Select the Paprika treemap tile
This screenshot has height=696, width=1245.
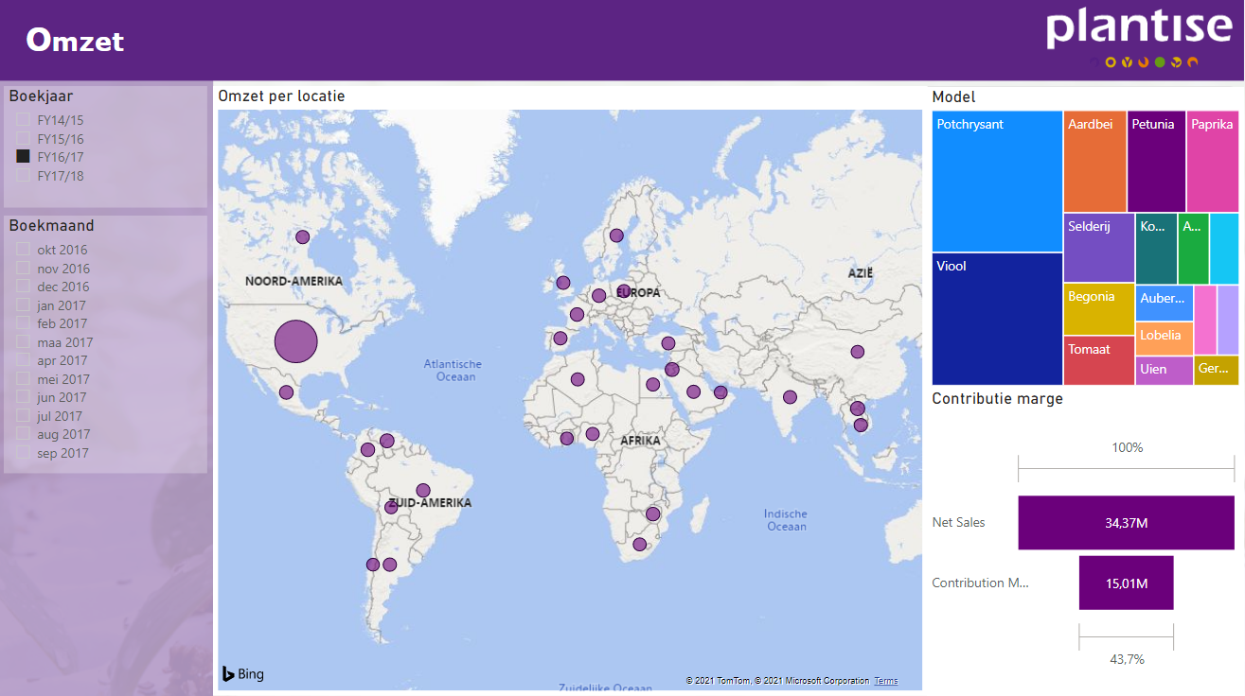tap(1213, 161)
